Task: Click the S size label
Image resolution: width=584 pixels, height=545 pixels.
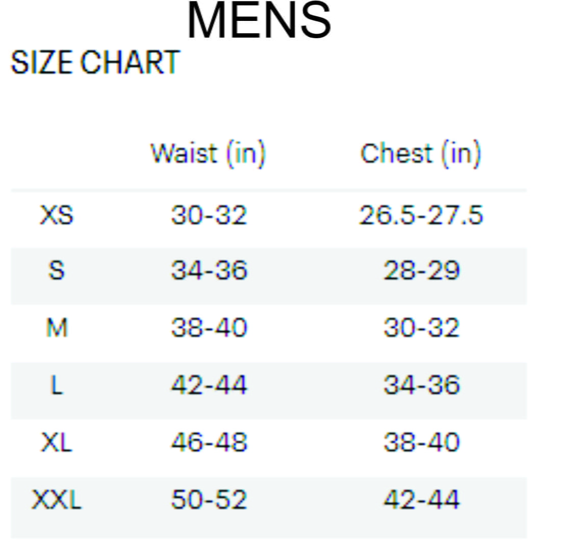Action: (57, 270)
